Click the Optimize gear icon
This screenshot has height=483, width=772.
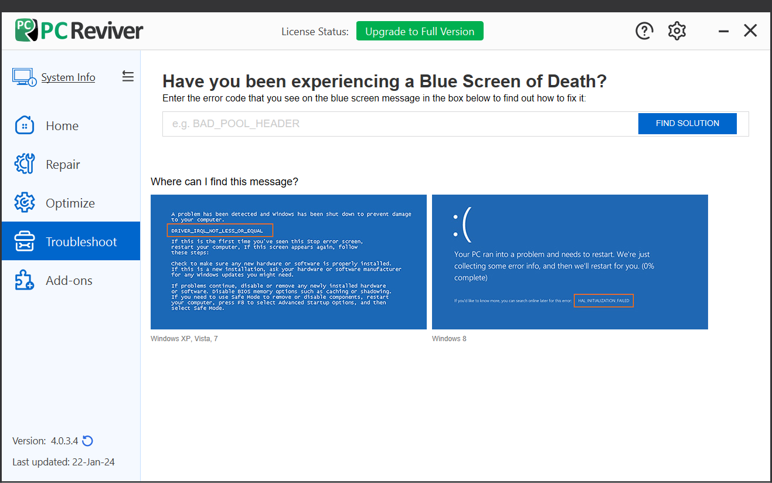tap(25, 203)
